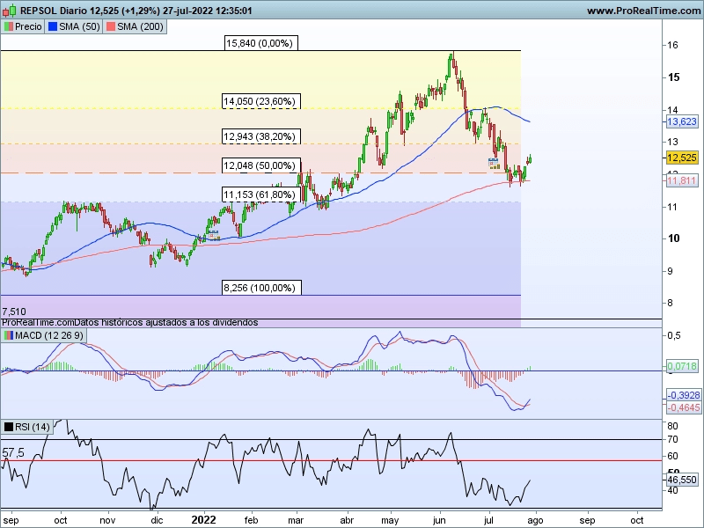Click the bold 15 on the price axis
Viewport: 704px width, 528px height.
pyautogui.click(x=673, y=77)
